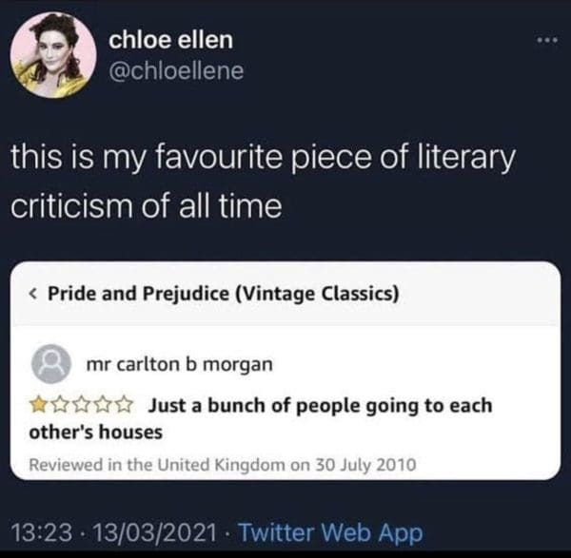Click the 13/03/2021 tweet date
Viewport: 571px width, 558px height.
pos(155,532)
